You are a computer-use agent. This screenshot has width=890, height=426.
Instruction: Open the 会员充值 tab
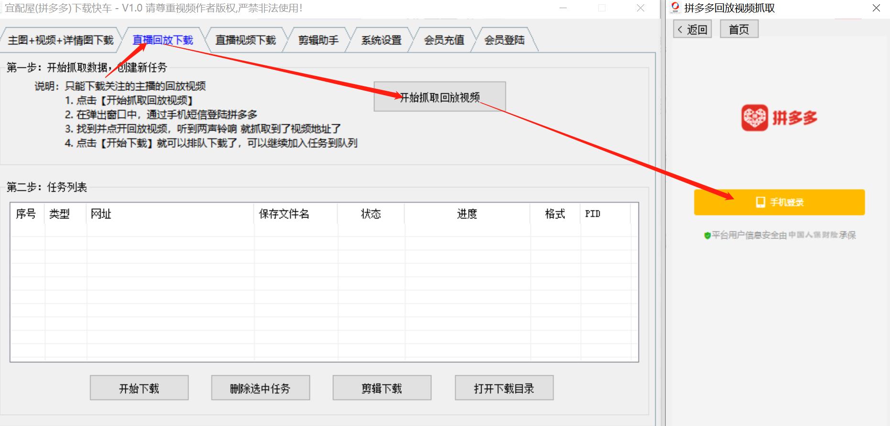coord(444,40)
